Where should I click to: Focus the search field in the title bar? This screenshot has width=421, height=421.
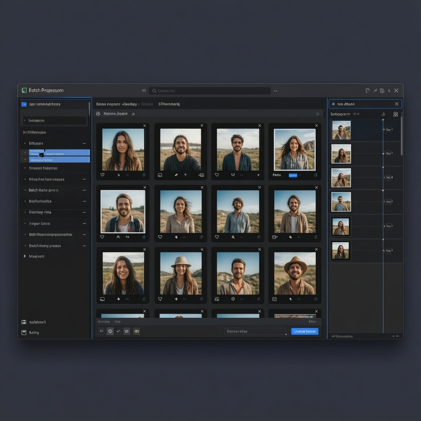pos(210,91)
